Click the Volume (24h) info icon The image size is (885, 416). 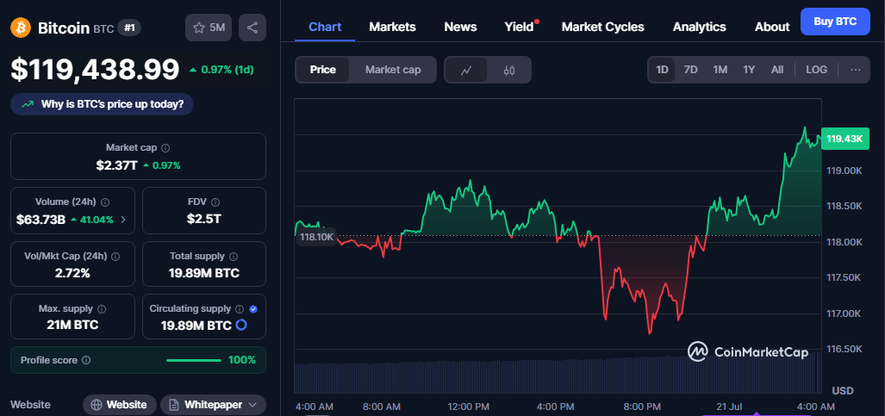click(x=105, y=202)
